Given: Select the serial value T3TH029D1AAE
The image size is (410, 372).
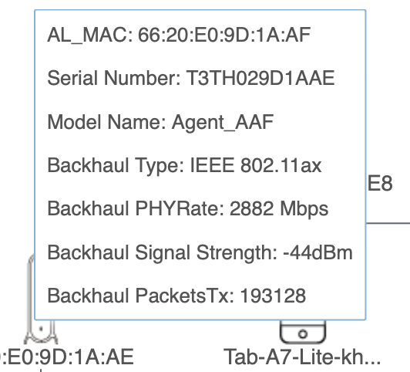Looking at the screenshot, I should tap(260, 78).
